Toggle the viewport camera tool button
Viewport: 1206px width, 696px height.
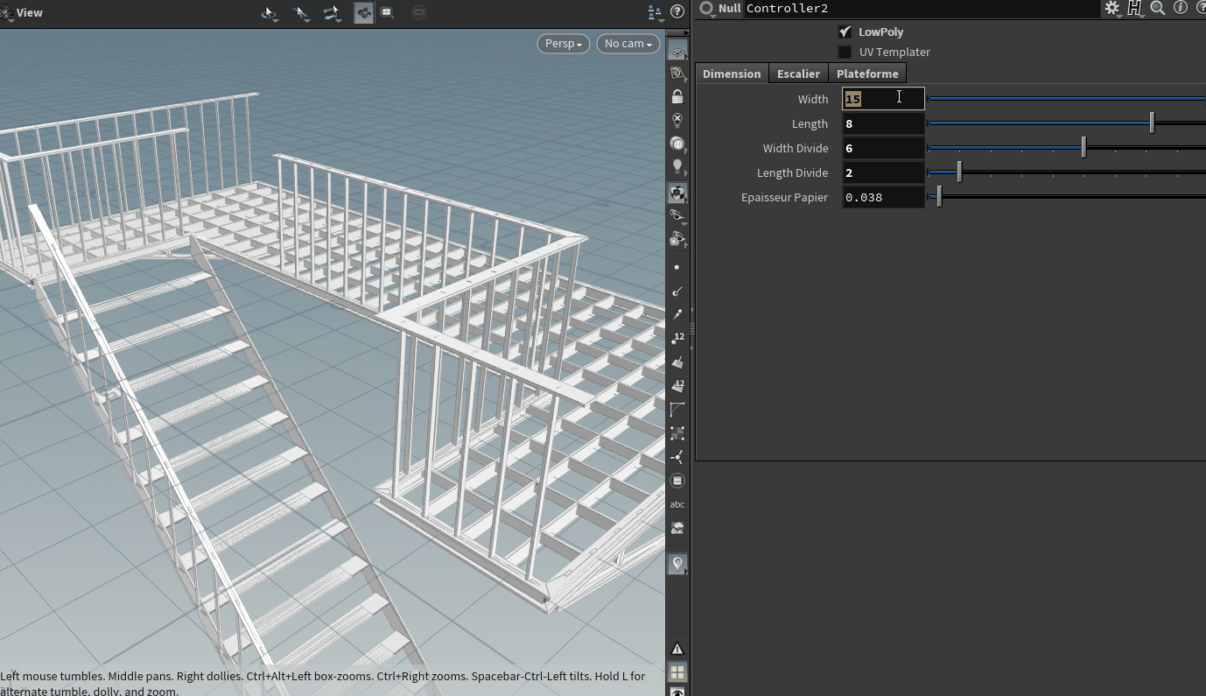point(363,12)
